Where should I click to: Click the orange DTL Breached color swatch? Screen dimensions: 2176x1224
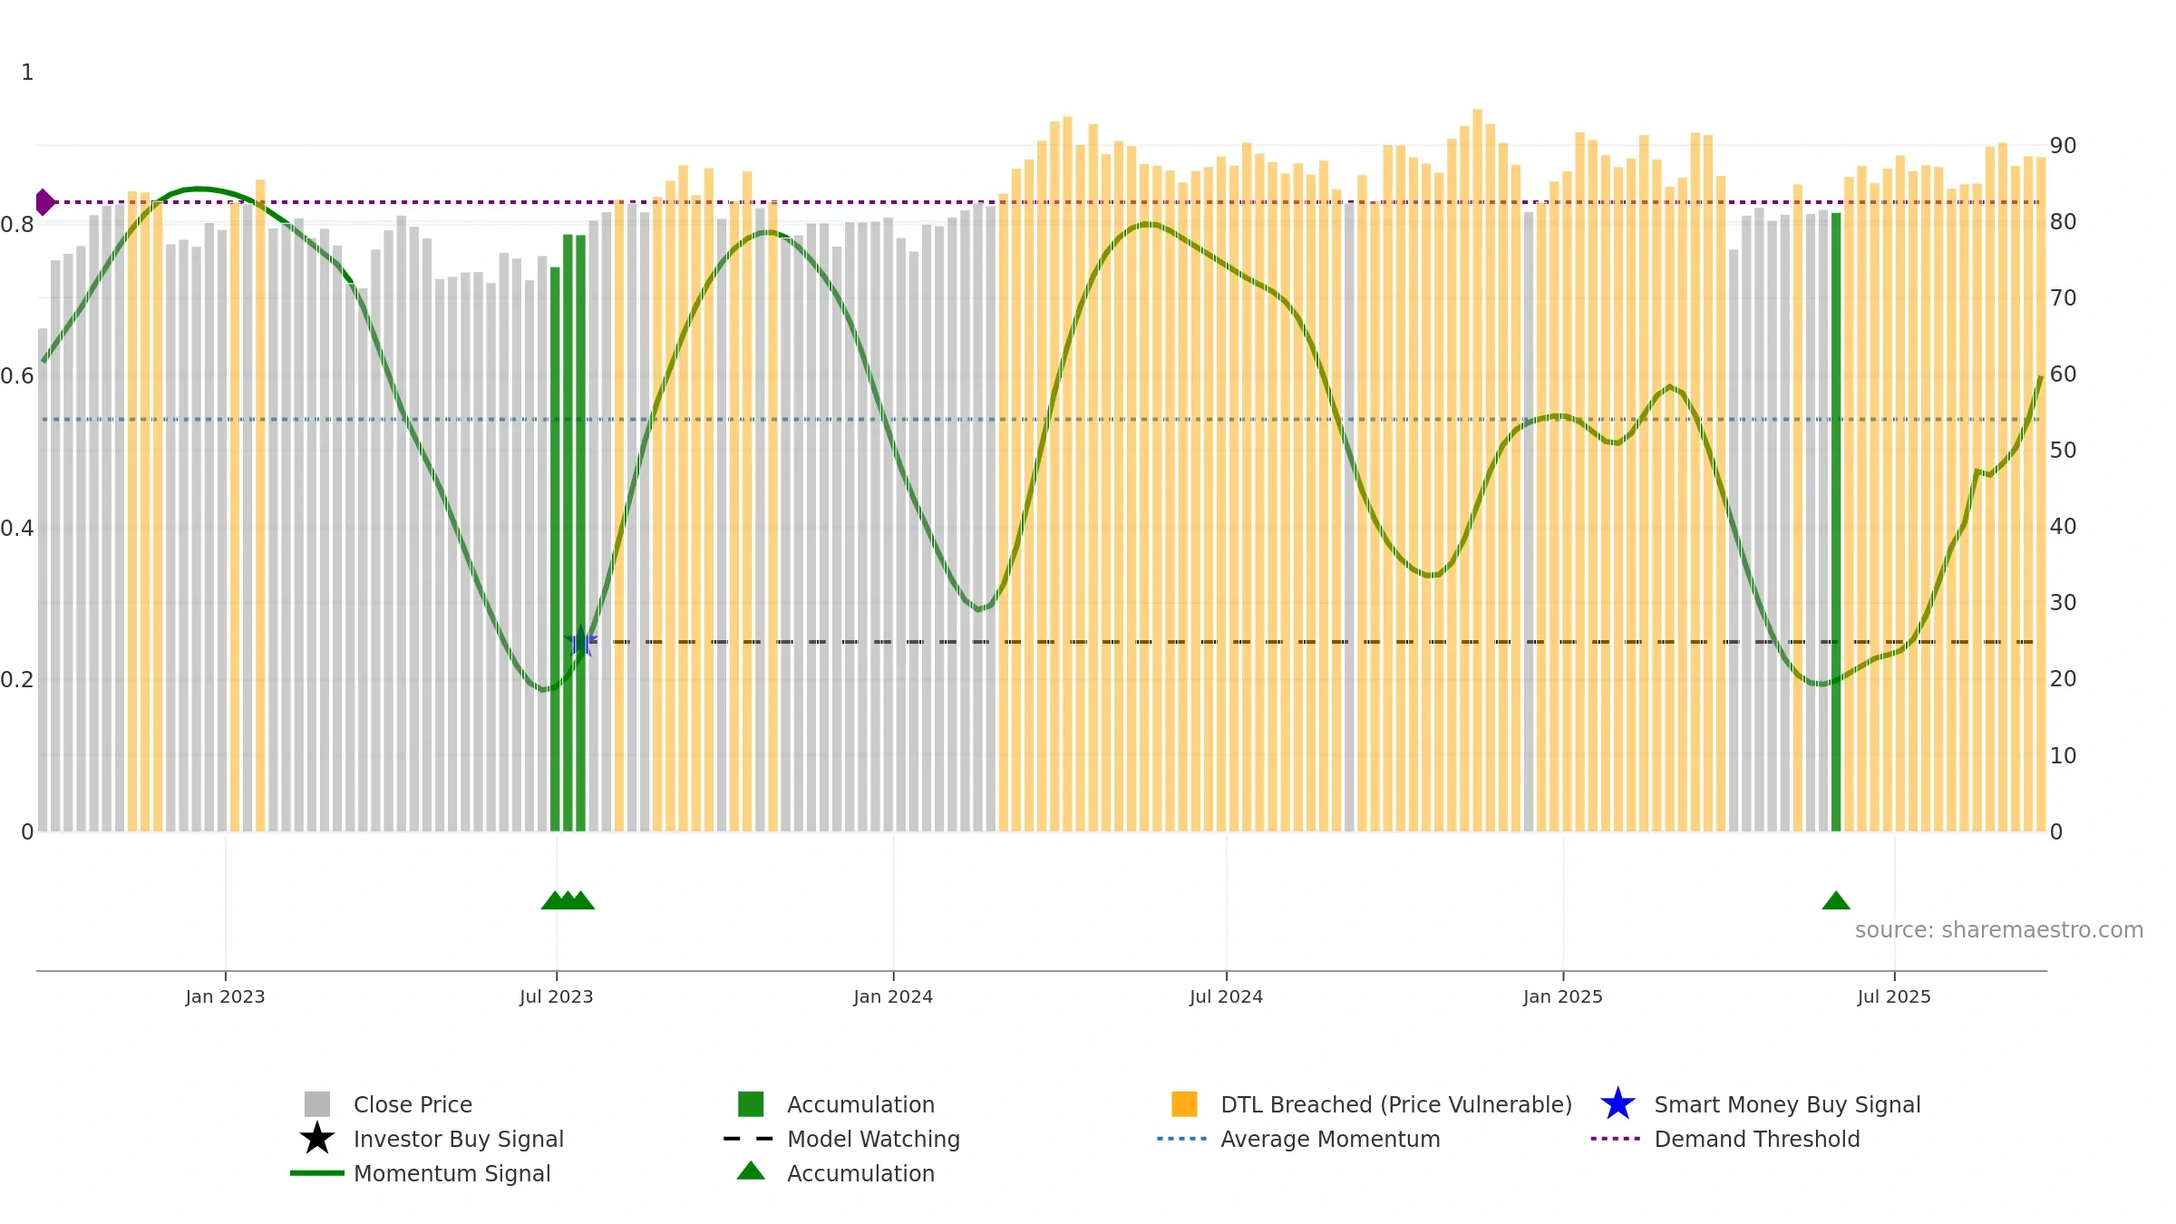coord(1184,1104)
